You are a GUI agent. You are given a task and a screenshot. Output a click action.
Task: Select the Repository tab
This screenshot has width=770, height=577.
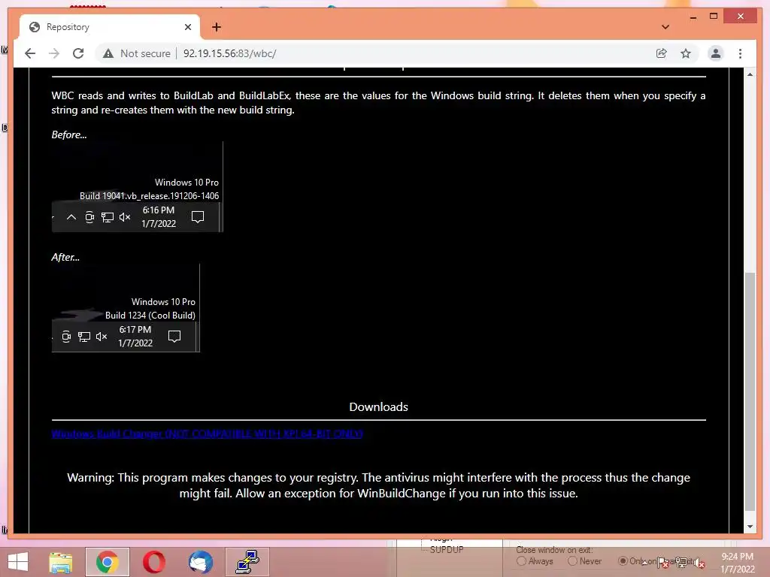pyautogui.click(x=109, y=27)
